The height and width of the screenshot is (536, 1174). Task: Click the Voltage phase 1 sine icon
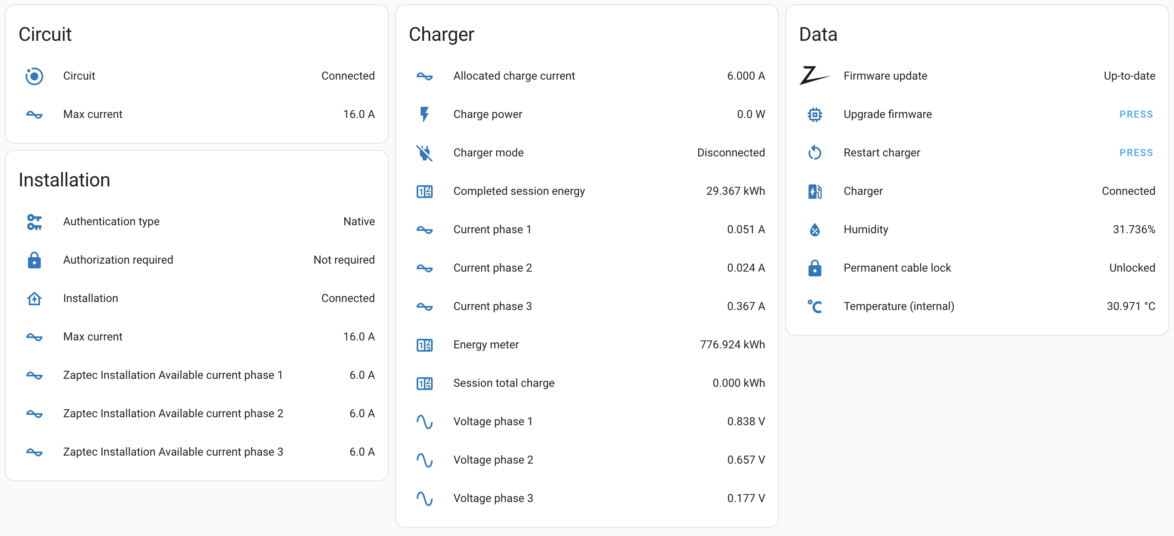point(424,422)
